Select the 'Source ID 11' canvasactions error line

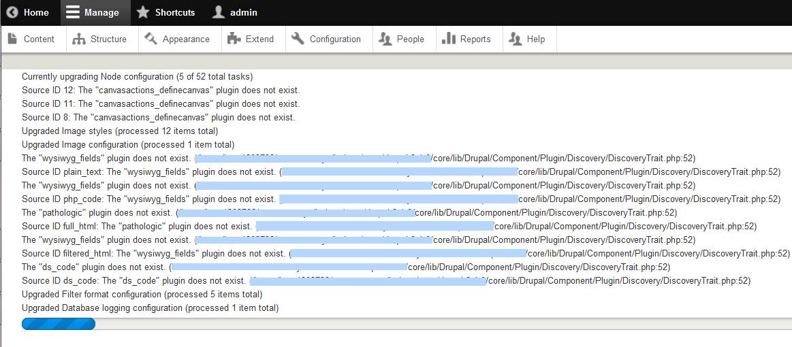(161, 104)
